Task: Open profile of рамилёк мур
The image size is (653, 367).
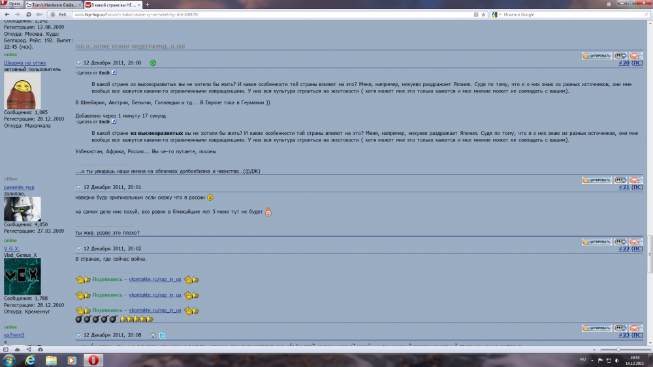Action: pyautogui.click(x=19, y=187)
